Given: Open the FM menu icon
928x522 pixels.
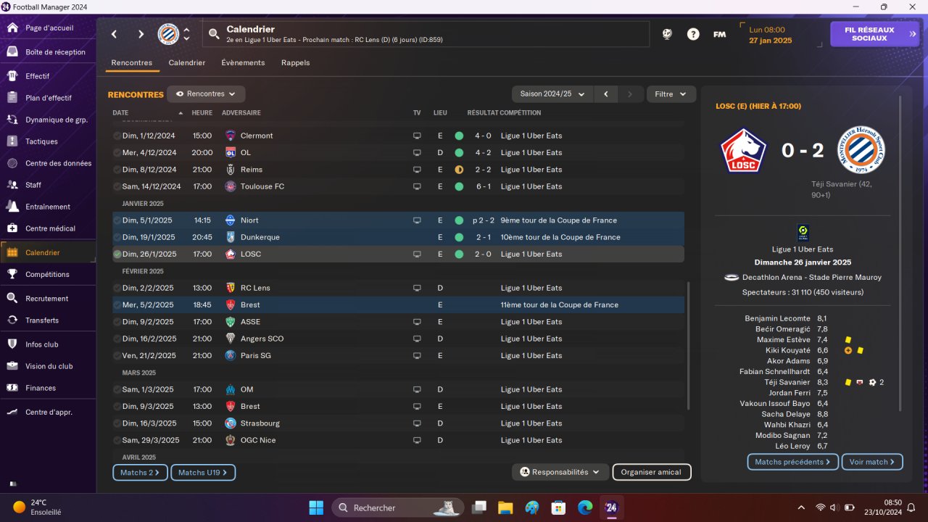Looking at the screenshot, I should 719,34.
